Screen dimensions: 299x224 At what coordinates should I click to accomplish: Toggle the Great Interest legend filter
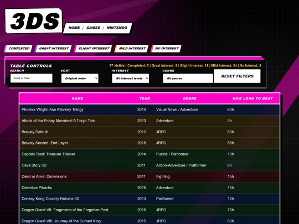[53, 48]
